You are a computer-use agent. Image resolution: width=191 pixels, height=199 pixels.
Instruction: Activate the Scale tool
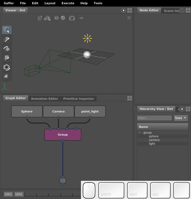[x=7, y=58]
